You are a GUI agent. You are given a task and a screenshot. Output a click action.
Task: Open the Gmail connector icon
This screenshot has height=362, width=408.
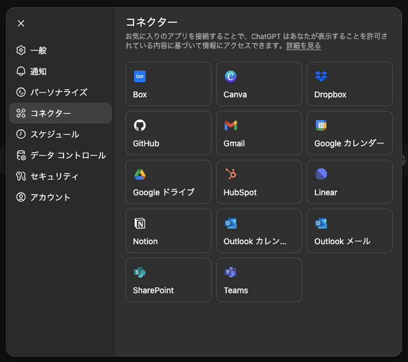click(x=231, y=125)
